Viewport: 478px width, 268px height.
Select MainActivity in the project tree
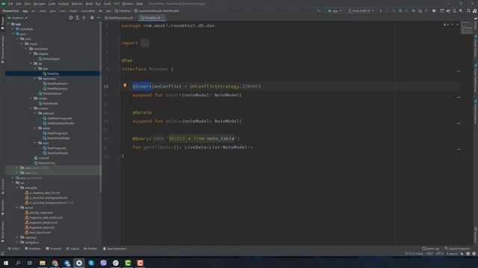[45, 163]
